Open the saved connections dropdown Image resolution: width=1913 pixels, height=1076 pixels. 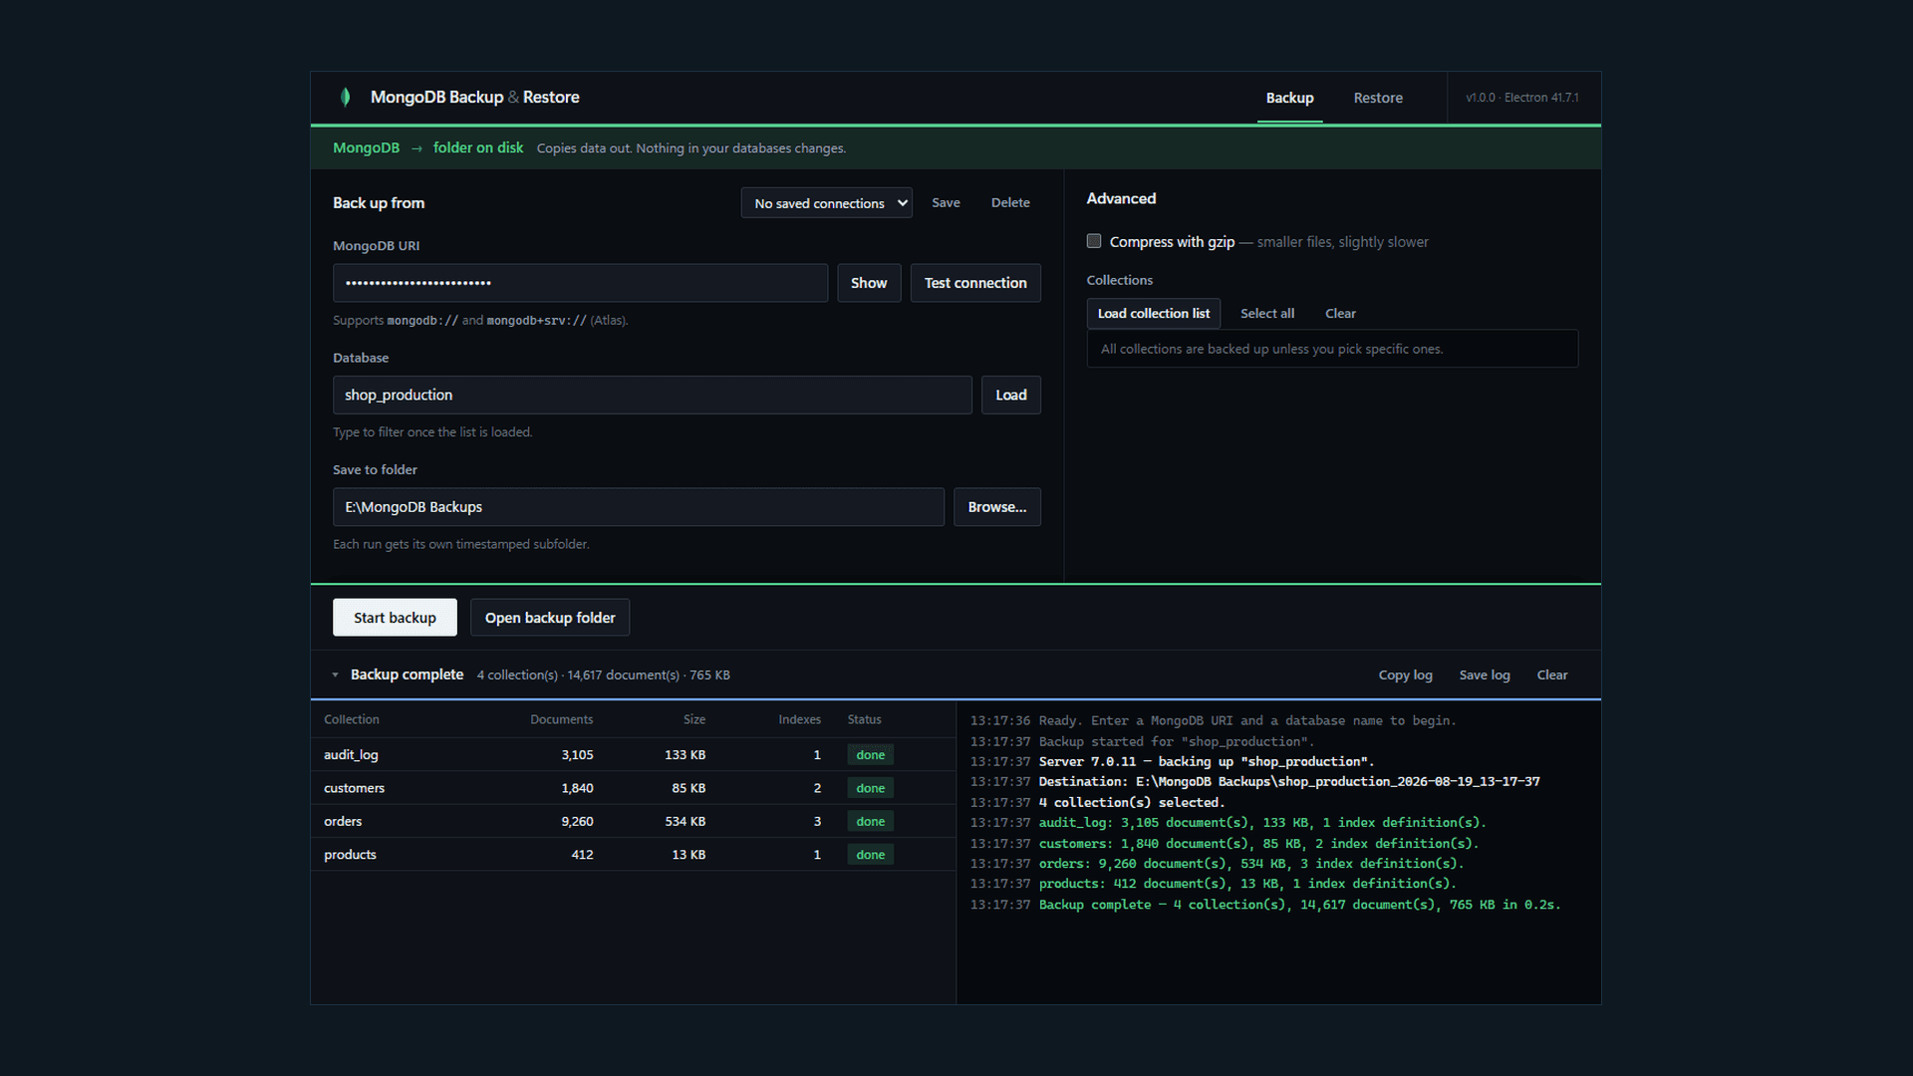pos(826,202)
